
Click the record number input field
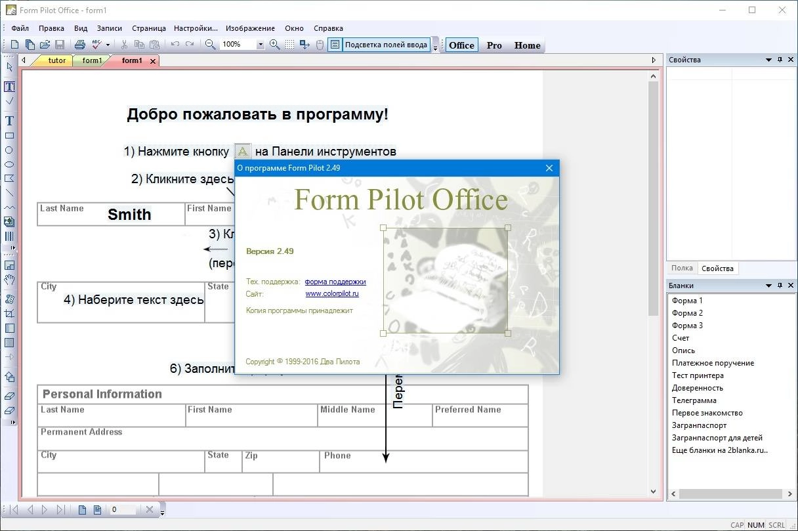click(123, 509)
